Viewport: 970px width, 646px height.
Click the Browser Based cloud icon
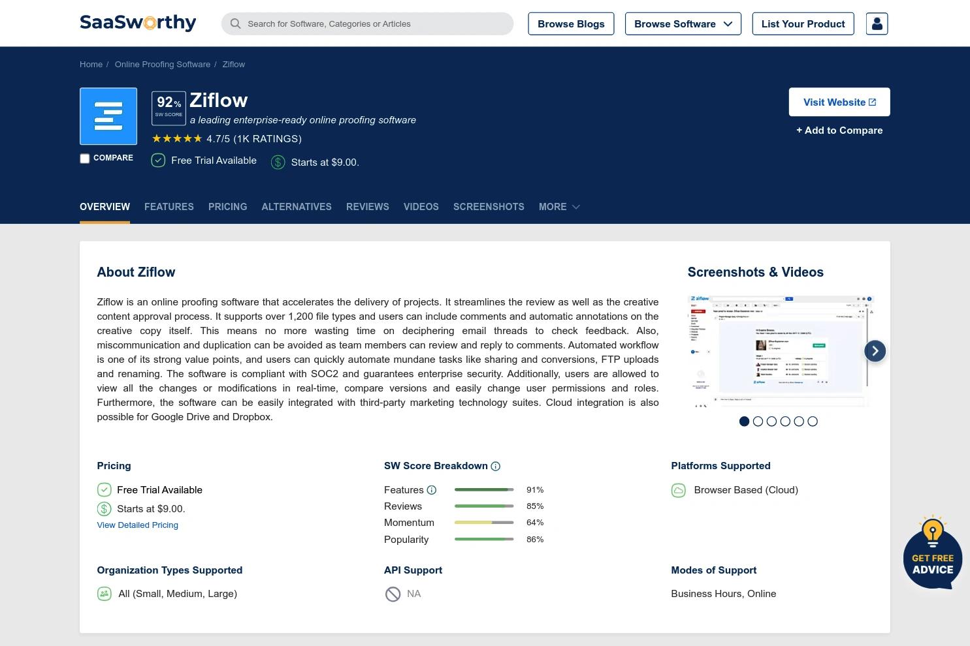click(x=679, y=490)
